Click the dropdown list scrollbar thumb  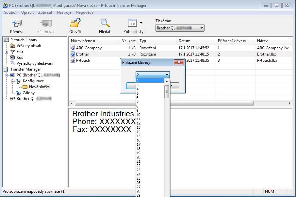(x=167, y=92)
